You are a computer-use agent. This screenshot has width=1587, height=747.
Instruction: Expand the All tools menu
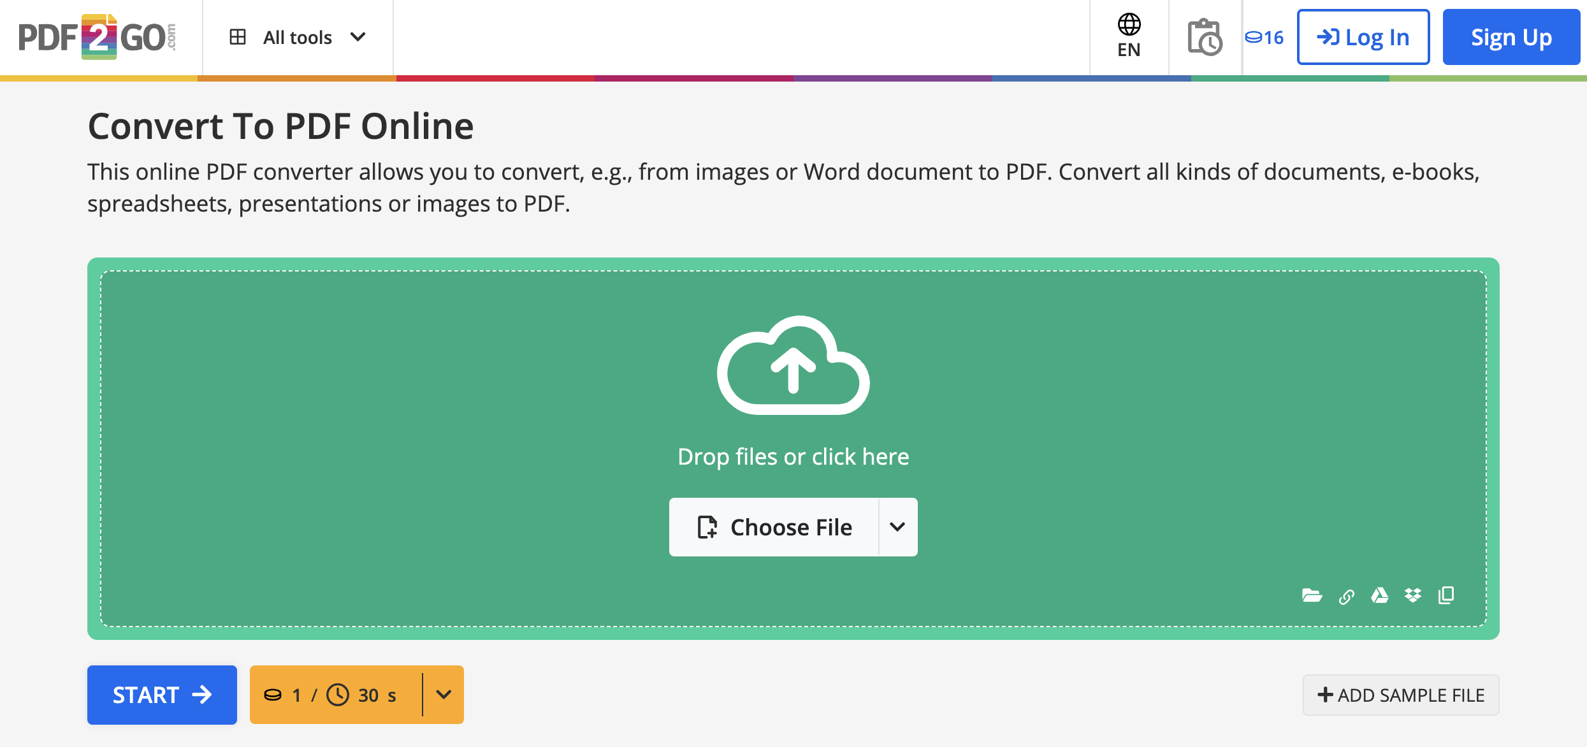click(298, 37)
